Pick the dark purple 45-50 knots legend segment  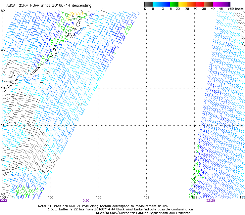(x=226, y=4)
